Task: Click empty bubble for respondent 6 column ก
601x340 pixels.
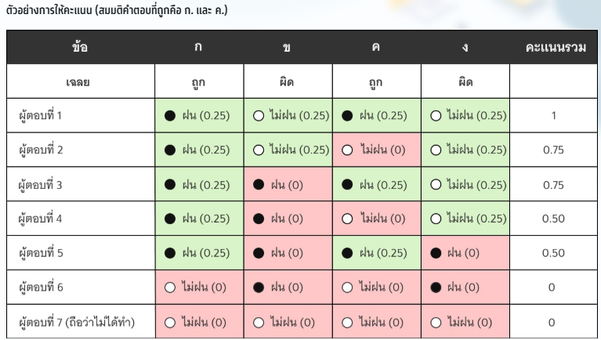Action: tap(168, 288)
